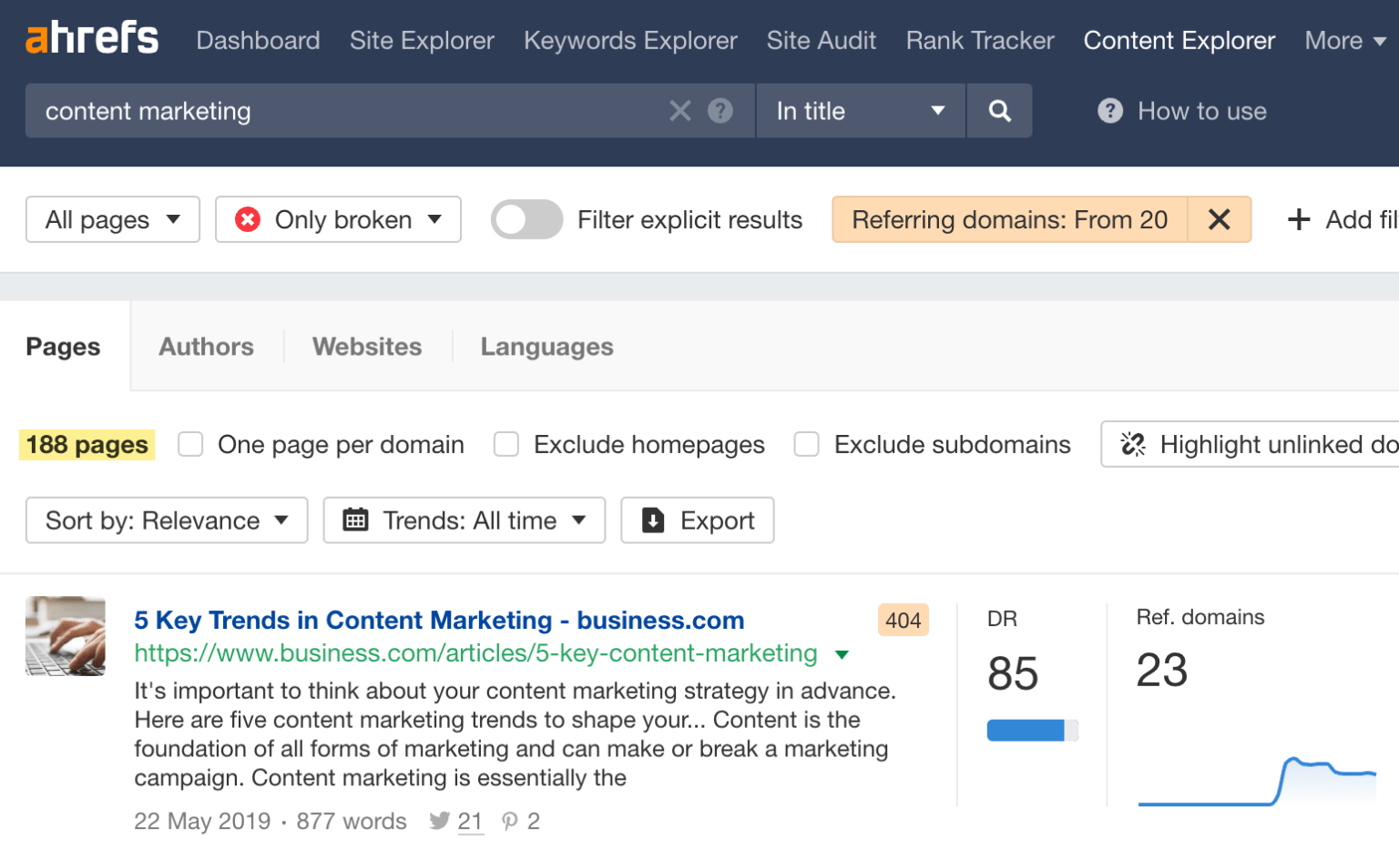Image resolution: width=1399 pixels, height=859 pixels.
Task: Check the Exclude homepages checkbox
Action: click(x=506, y=444)
